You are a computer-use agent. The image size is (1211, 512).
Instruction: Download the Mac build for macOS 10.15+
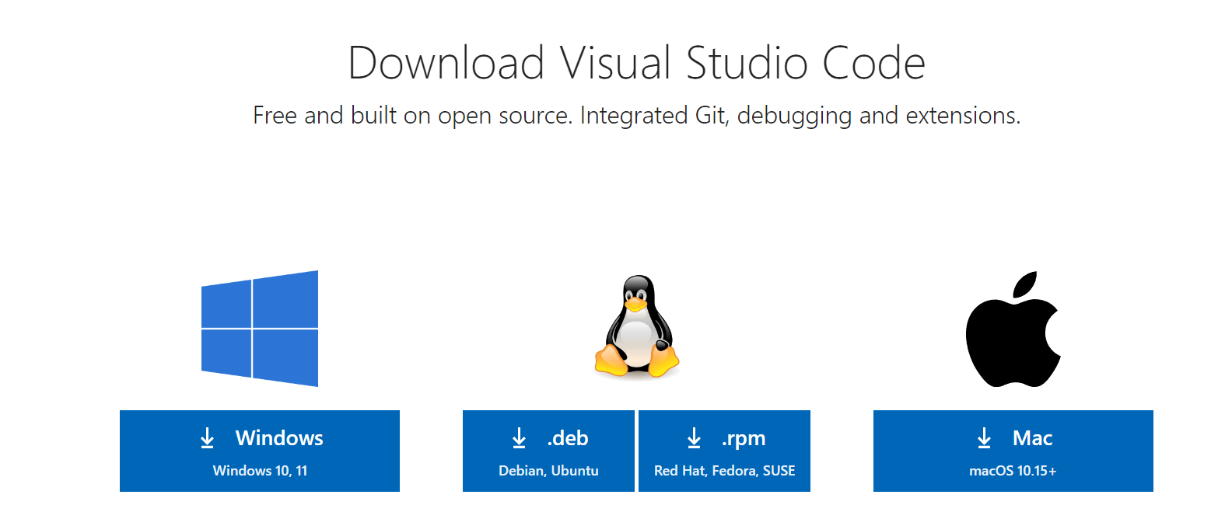coord(1013,451)
